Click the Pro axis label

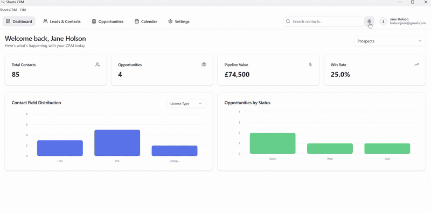pos(117,161)
